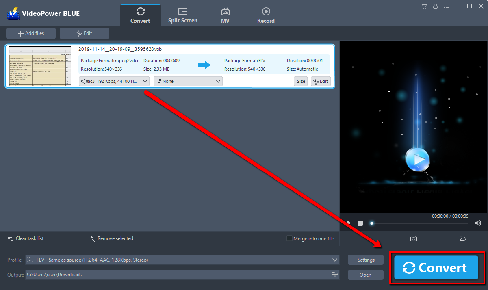
Task: Click the Convert button to start conversion
Action: click(436, 268)
